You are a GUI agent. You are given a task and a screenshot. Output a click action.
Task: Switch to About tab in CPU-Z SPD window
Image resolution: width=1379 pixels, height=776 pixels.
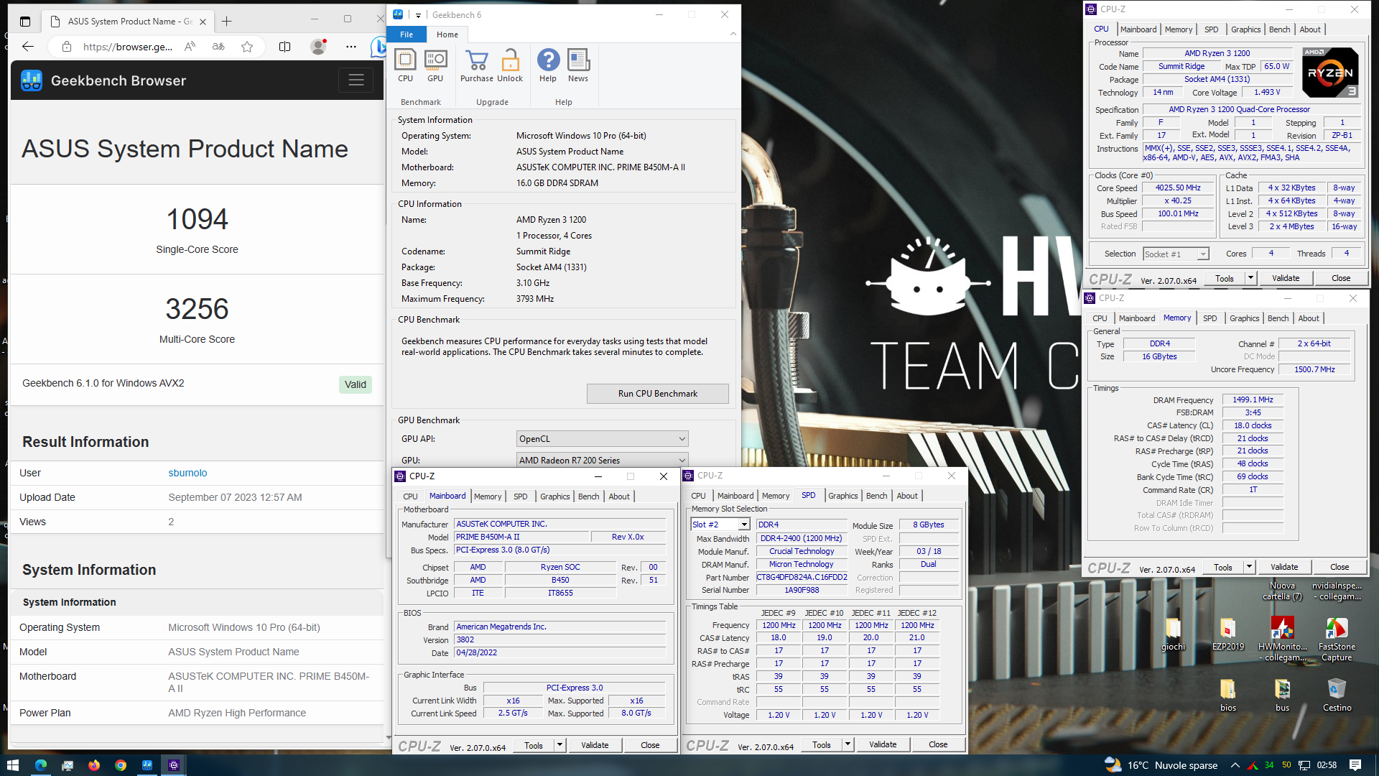click(907, 496)
